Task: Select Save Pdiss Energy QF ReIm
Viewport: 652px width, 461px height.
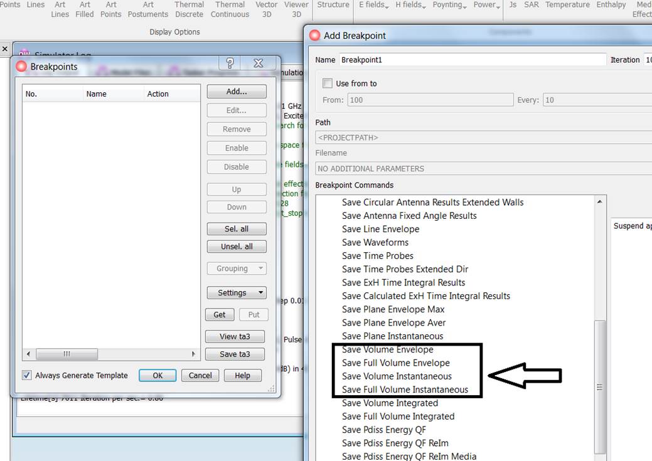Action: pos(395,443)
